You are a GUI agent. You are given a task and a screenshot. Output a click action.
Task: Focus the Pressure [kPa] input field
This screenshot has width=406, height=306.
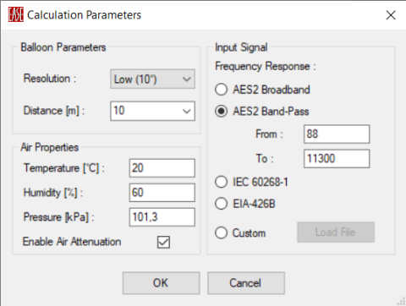162,217
